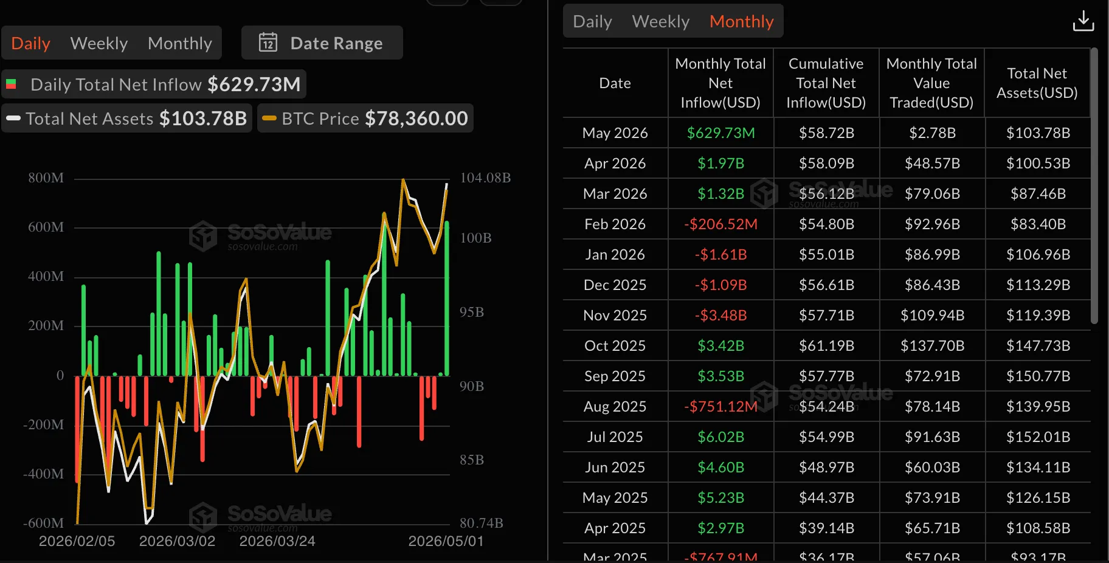Select the Jun 2025 row date
The height and width of the screenshot is (563, 1109).
click(x=615, y=467)
